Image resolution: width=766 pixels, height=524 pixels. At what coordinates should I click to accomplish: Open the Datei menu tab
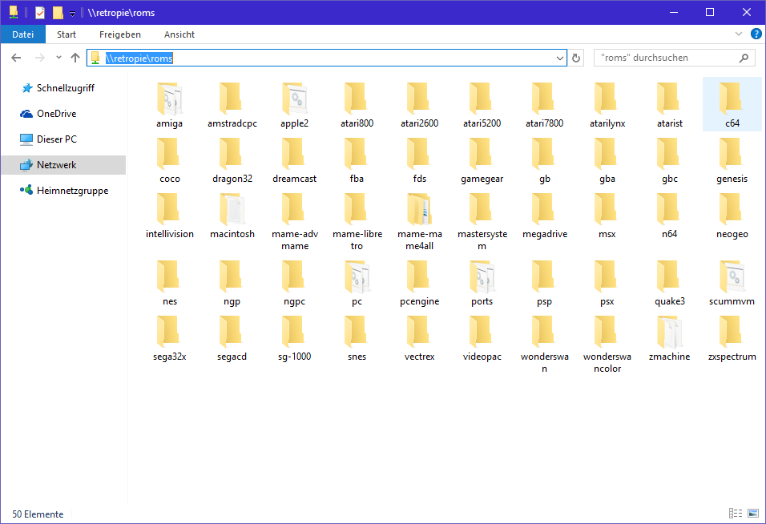tap(23, 34)
